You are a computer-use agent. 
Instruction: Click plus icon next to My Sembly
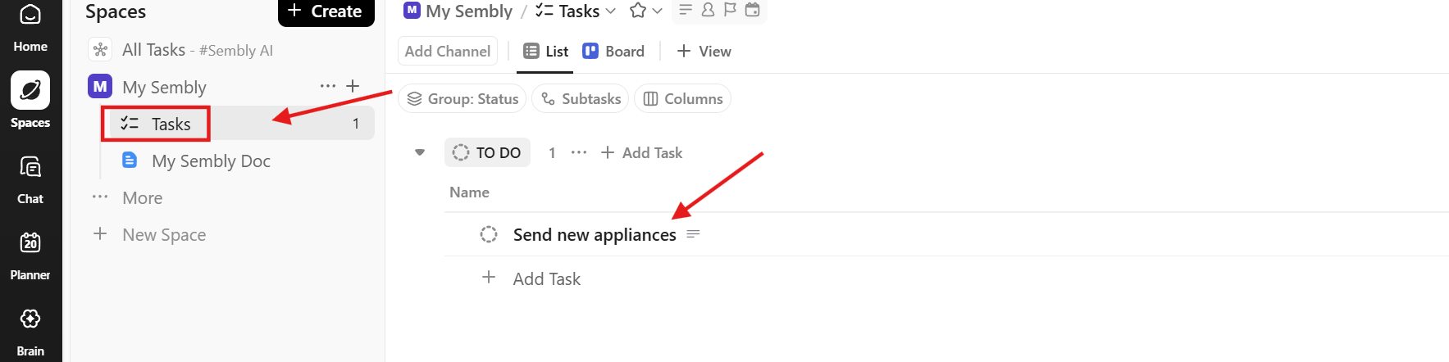point(353,86)
